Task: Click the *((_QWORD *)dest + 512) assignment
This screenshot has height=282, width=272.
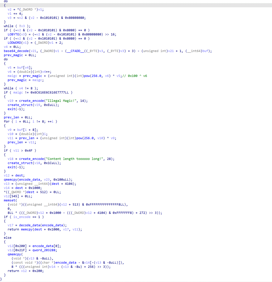Action: 32,192
